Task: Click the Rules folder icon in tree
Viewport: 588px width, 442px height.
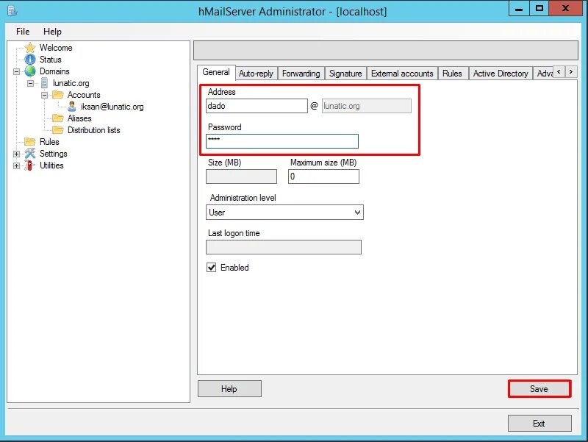Action: [30, 141]
